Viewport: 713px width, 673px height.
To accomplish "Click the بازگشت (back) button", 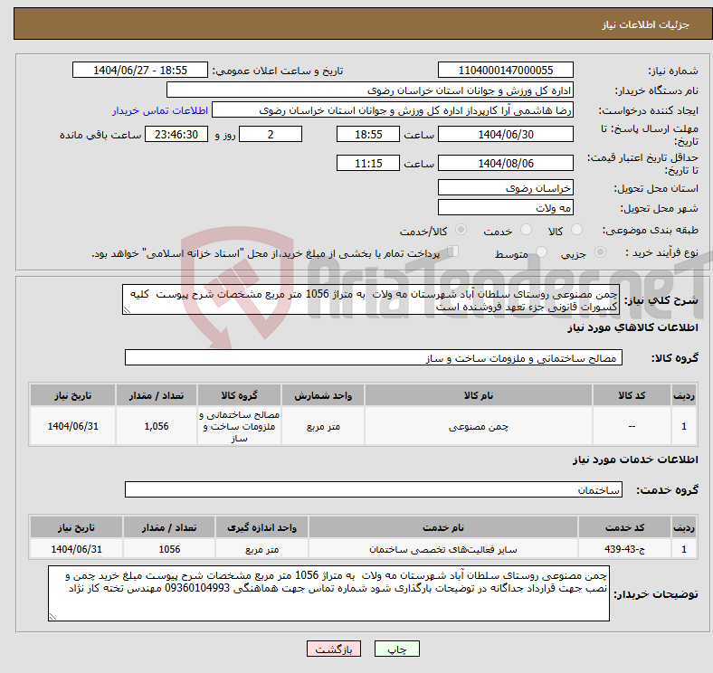I will [x=334, y=649].
